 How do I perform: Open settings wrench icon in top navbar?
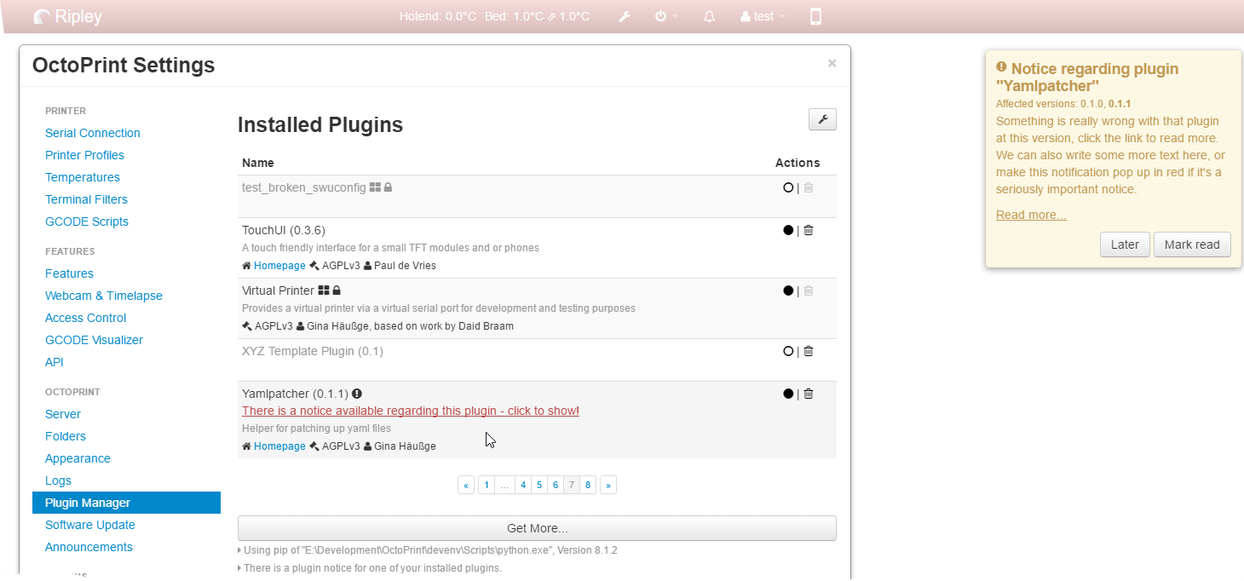625,16
